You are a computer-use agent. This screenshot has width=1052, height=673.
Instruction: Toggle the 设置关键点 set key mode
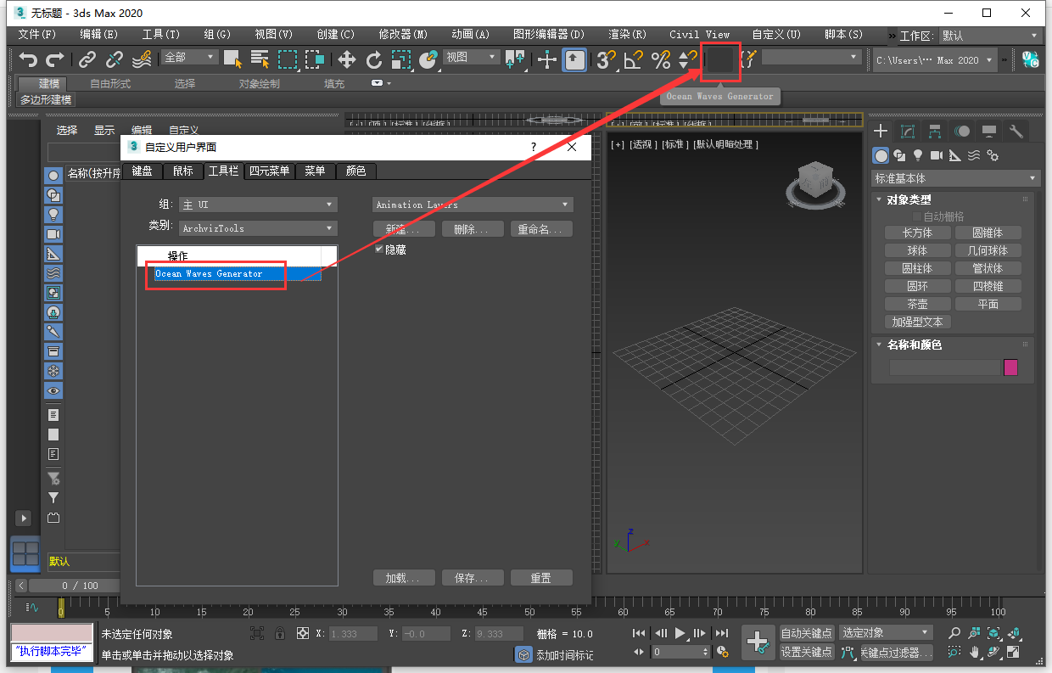click(x=807, y=652)
